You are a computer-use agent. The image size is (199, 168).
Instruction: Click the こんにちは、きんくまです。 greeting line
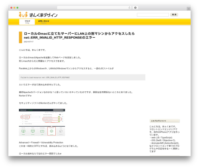[33, 50]
